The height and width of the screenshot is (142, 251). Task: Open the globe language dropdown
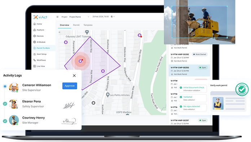click(113, 17)
